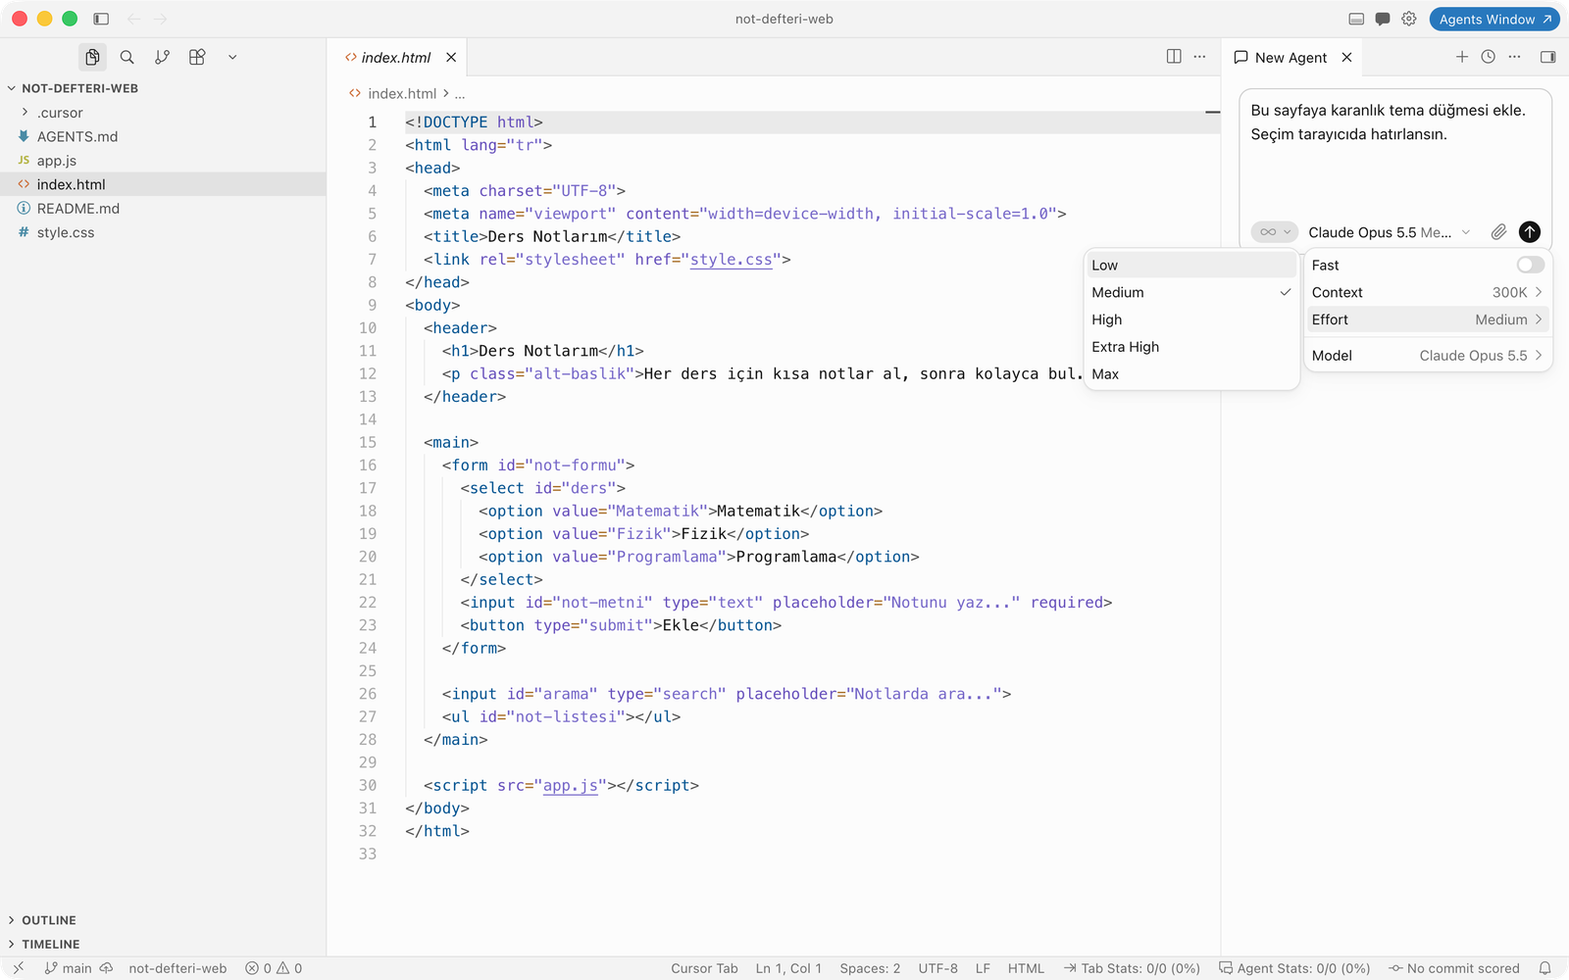
Task: Open the Search magnifier in sidebar
Action: (127, 57)
